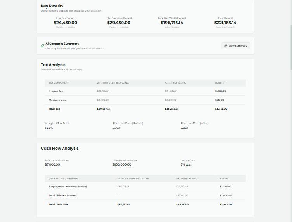Click the Investment Amount value $100,000.00
Image resolution: width=292 pixels, height=222 pixels.
(x=122, y=164)
